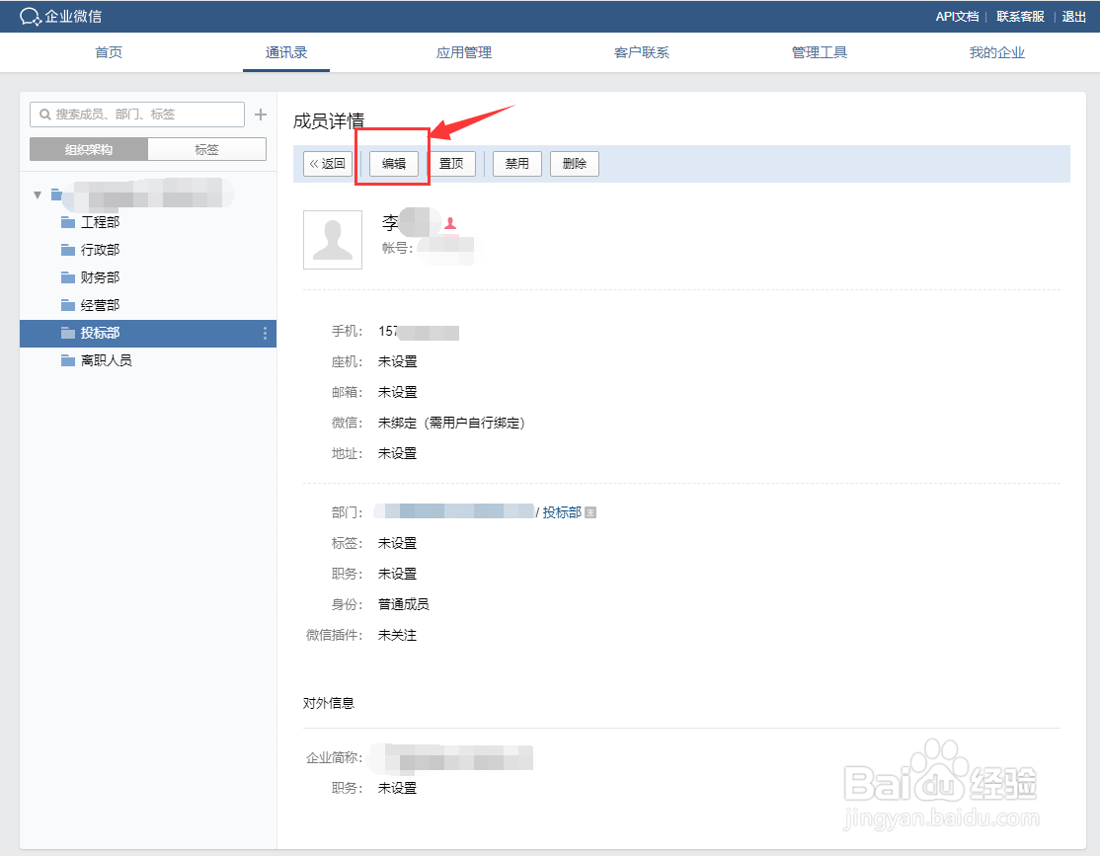The height and width of the screenshot is (856, 1100).
Task: Click the small icon after 投标部 in department row
Action: [x=589, y=511]
